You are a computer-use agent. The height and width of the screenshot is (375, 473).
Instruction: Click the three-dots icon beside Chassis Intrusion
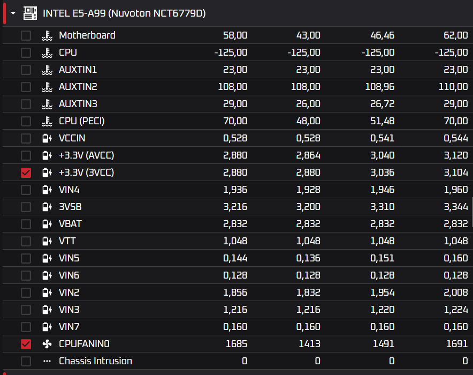coord(47,361)
